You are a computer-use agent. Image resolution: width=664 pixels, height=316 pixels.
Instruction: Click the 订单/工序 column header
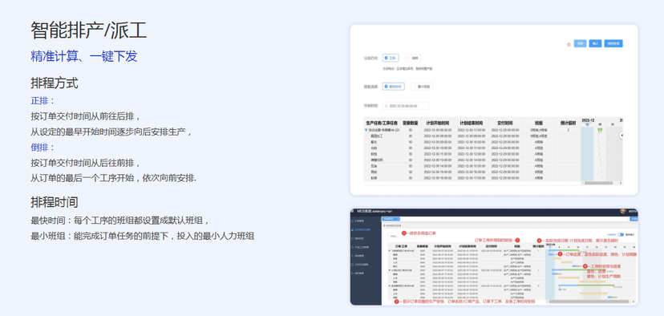[x=401, y=245]
